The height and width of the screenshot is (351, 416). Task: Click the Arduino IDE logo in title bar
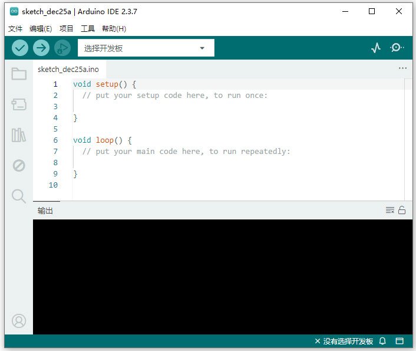14,11
